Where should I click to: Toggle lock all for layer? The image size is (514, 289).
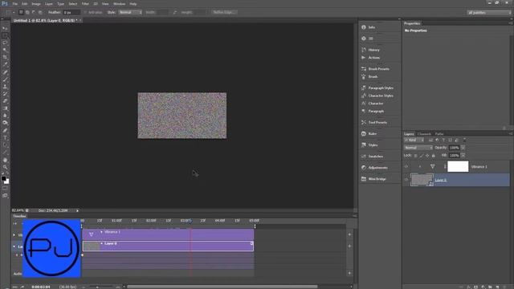coord(434,156)
